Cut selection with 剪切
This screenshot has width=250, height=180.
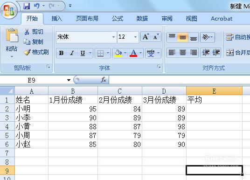34,32
